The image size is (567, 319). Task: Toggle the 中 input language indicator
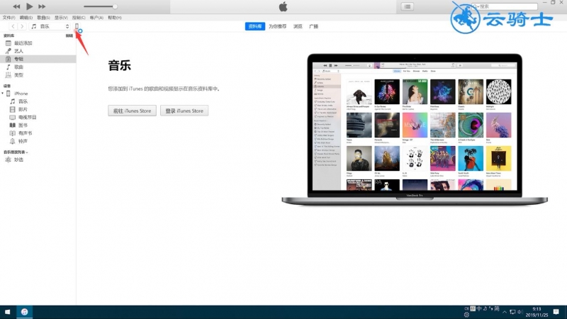pyautogui.click(x=479, y=308)
